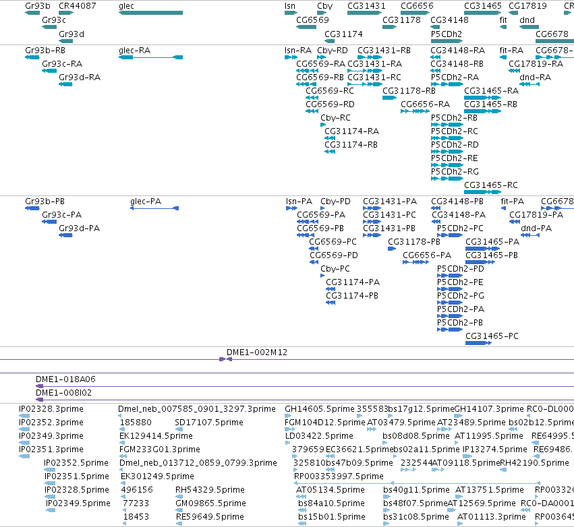
Task: Select the CG6569 gene label
Action: (x=312, y=20)
